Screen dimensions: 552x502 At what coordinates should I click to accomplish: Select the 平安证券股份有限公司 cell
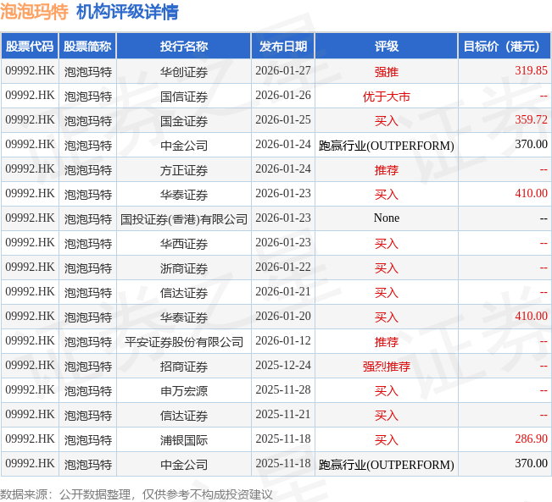[x=184, y=342]
